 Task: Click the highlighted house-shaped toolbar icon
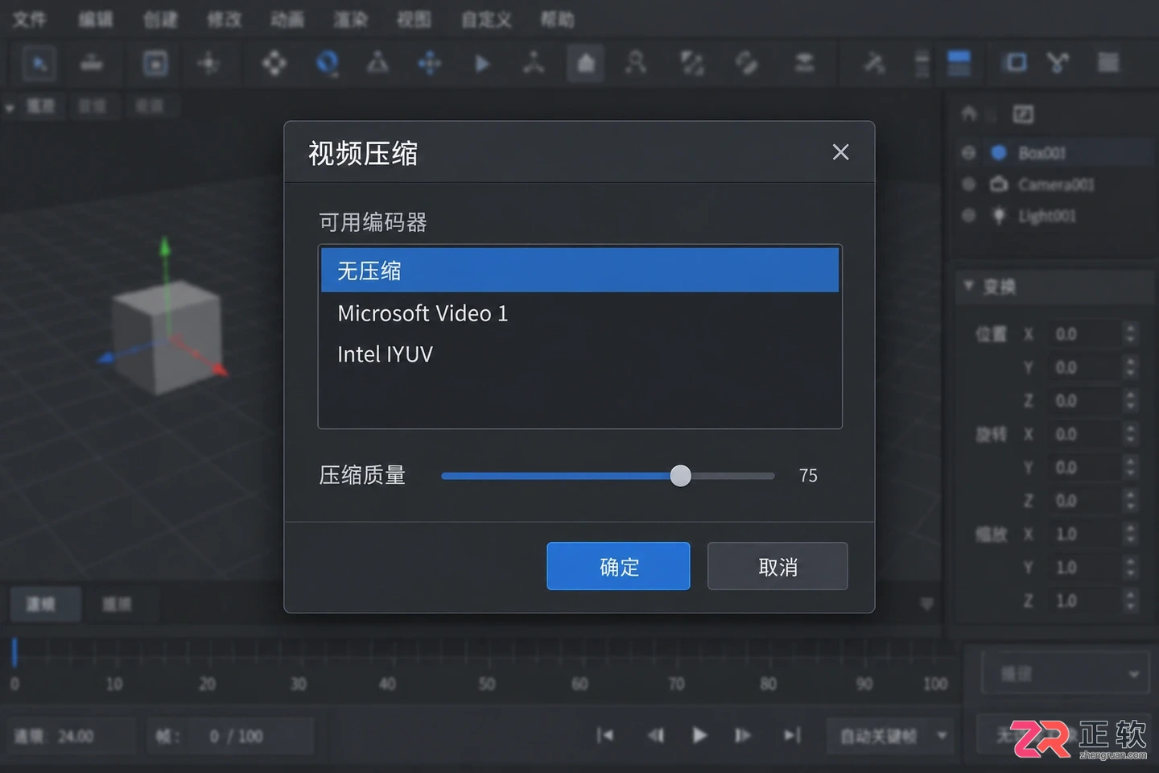[x=586, y=63]
